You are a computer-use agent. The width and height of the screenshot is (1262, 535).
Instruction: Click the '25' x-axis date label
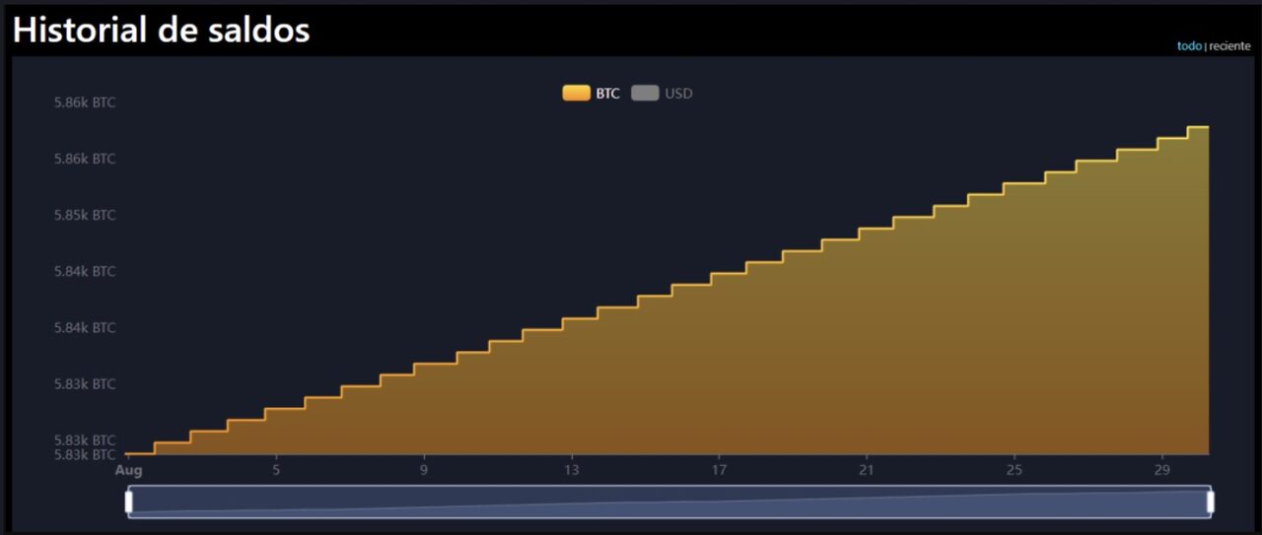pyautogui.click(x=1015, y=470)
